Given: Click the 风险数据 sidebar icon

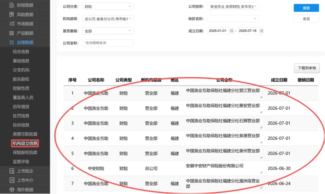Looking at the screenshot, I should [12, 14].
